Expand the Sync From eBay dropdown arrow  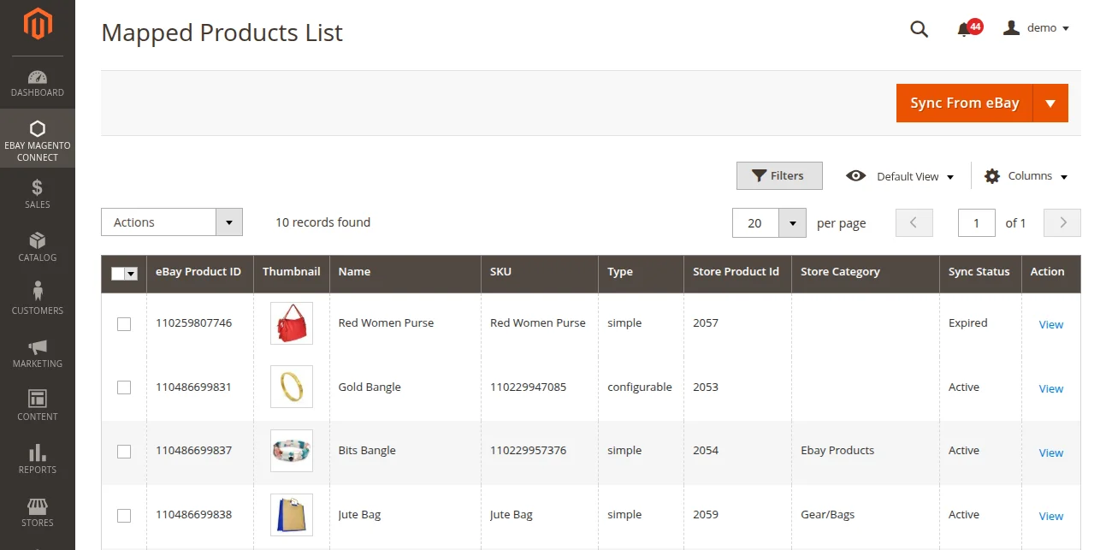tap(1050, 103)
